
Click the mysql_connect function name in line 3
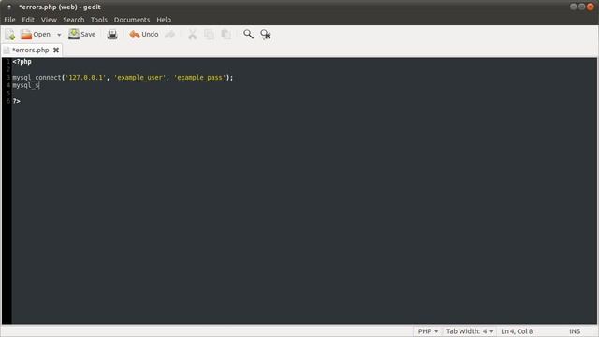[37, 77]
